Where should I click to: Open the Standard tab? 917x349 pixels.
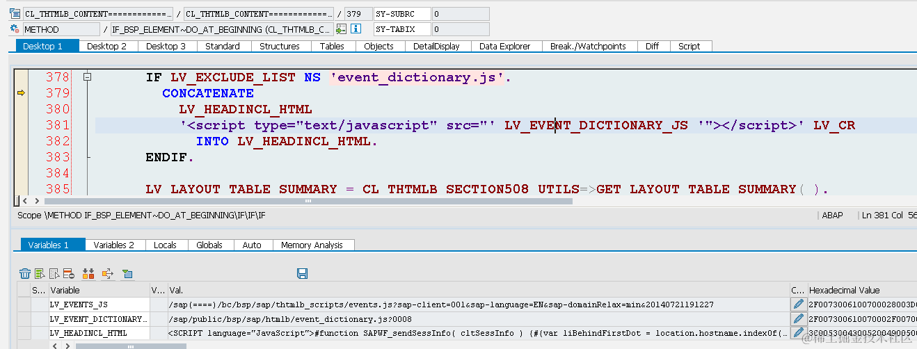click(223, 46)
